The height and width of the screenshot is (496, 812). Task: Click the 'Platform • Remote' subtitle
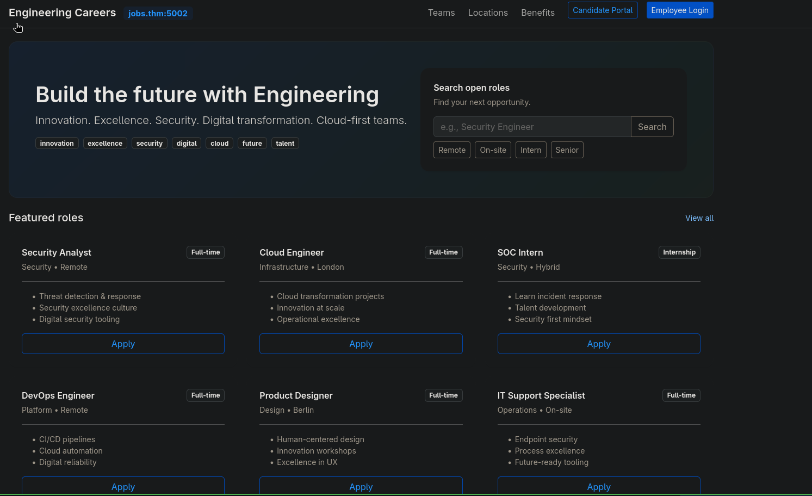(x=55, y=410)
